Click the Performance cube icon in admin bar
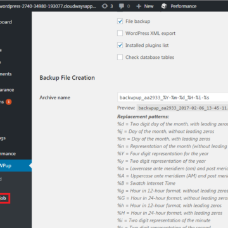Image resolution: width=228 pixels, height=228 pixels. [x=164, y=6]
